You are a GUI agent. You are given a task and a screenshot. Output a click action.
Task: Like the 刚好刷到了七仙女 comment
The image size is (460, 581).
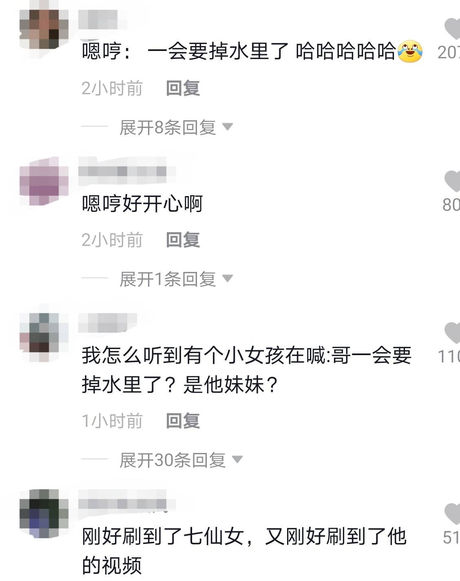point(452,514)
